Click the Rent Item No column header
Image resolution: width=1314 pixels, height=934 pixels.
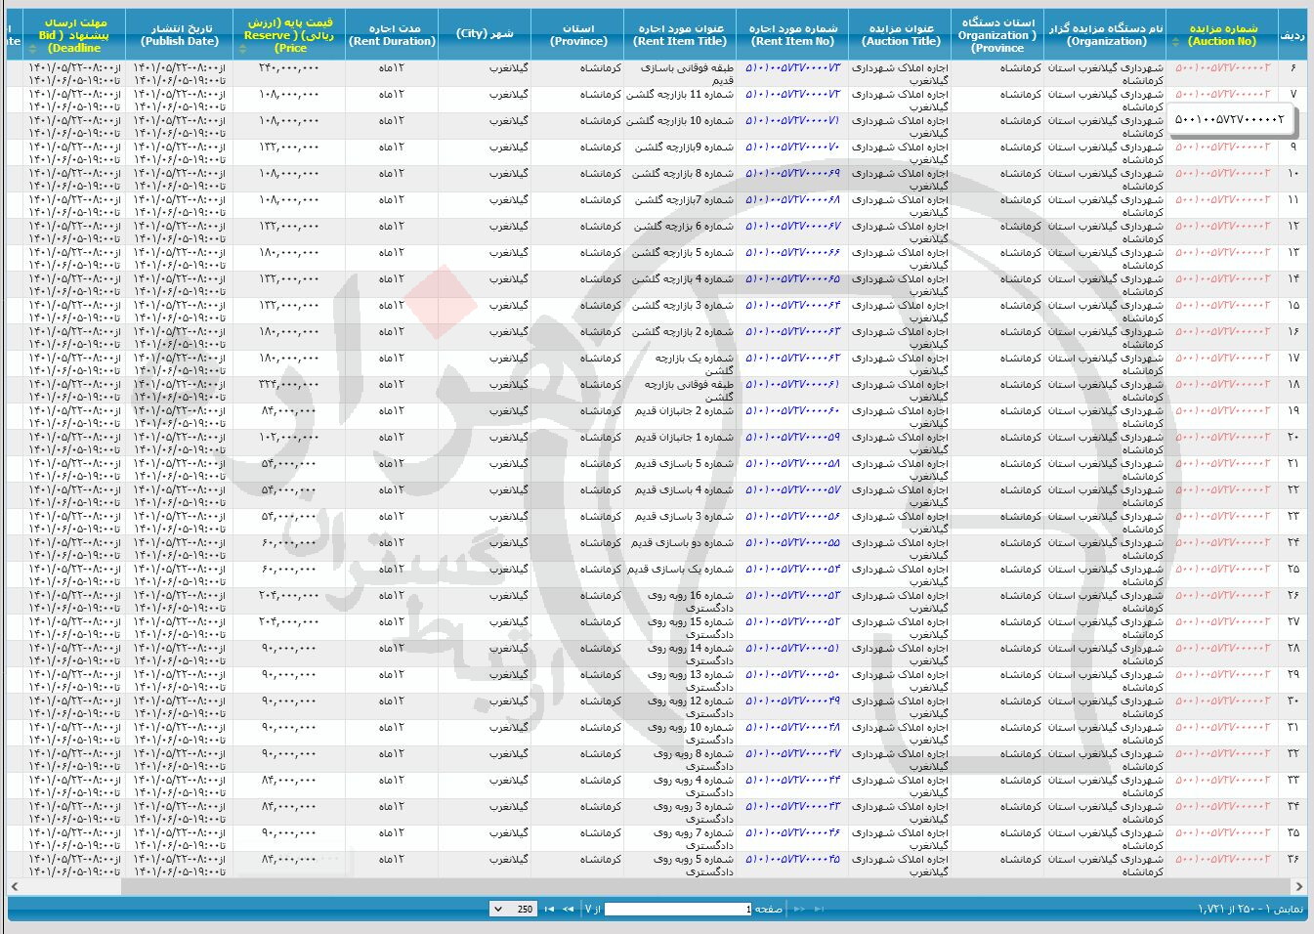[792, 34]
